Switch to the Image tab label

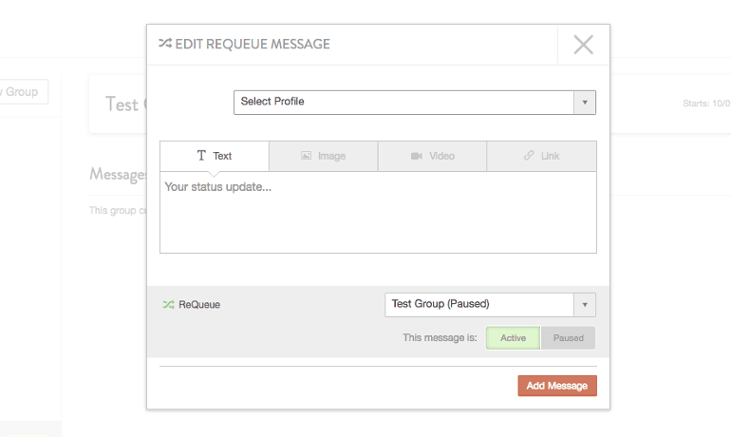coord(331,156)
